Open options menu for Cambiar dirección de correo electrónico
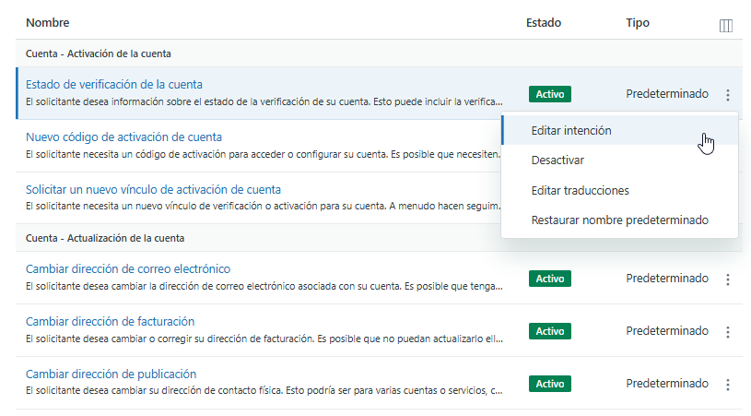751x416 pixels. 727,279
